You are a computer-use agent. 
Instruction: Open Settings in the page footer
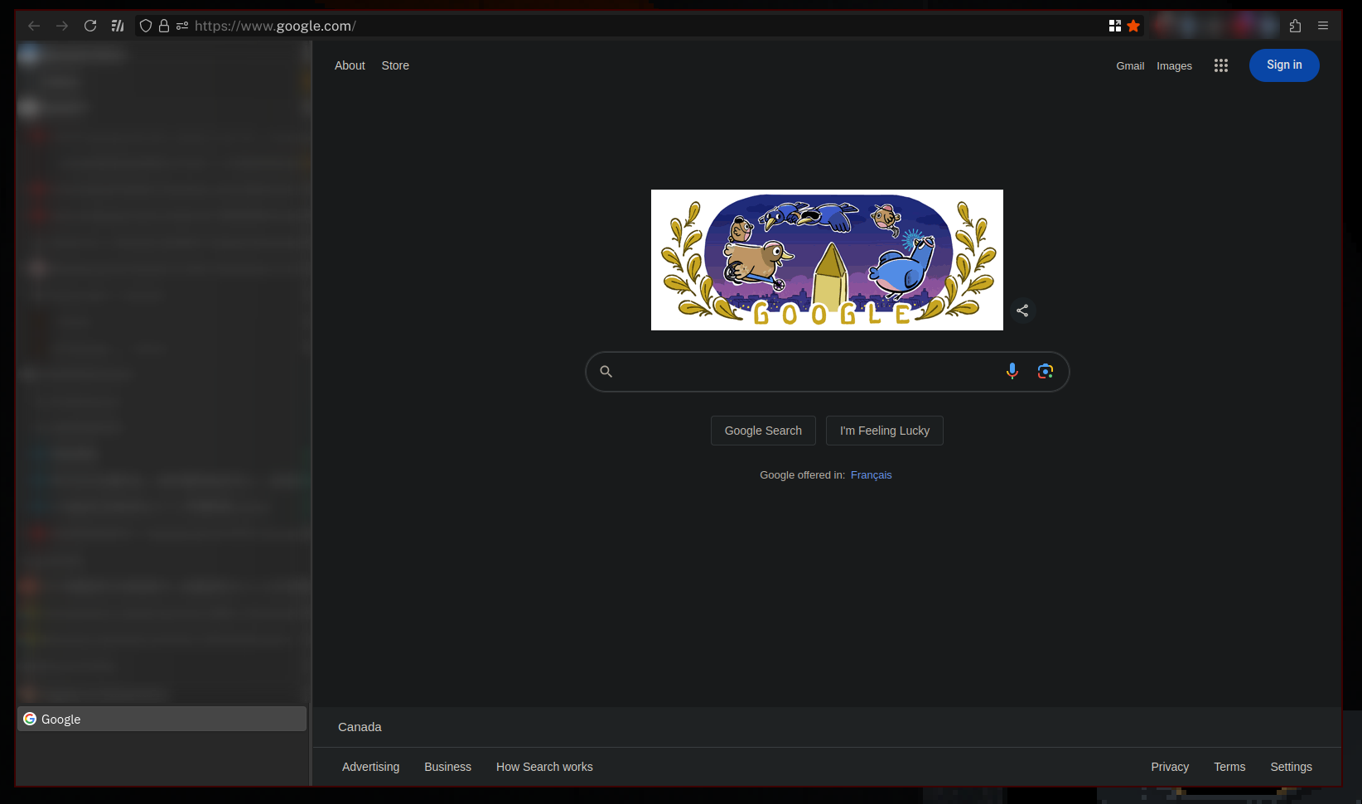[1291, 767]
